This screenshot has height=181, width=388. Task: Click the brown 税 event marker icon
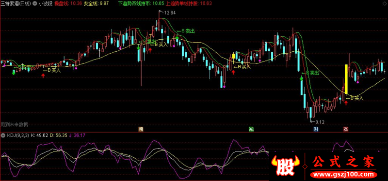(x=141, y=129)
